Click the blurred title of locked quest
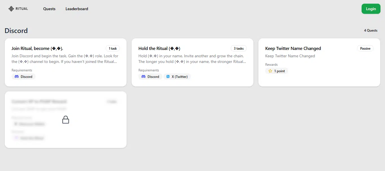385x171 pixels. pyautogui.click(x=39, y=102)
